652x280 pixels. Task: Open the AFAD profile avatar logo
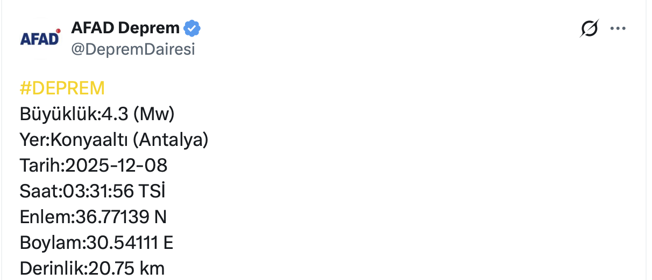pos(40,38)
